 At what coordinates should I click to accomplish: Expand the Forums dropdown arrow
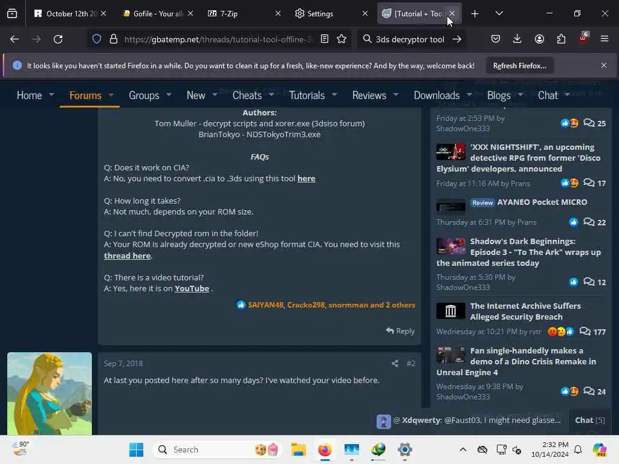click(x=111, y=95)
